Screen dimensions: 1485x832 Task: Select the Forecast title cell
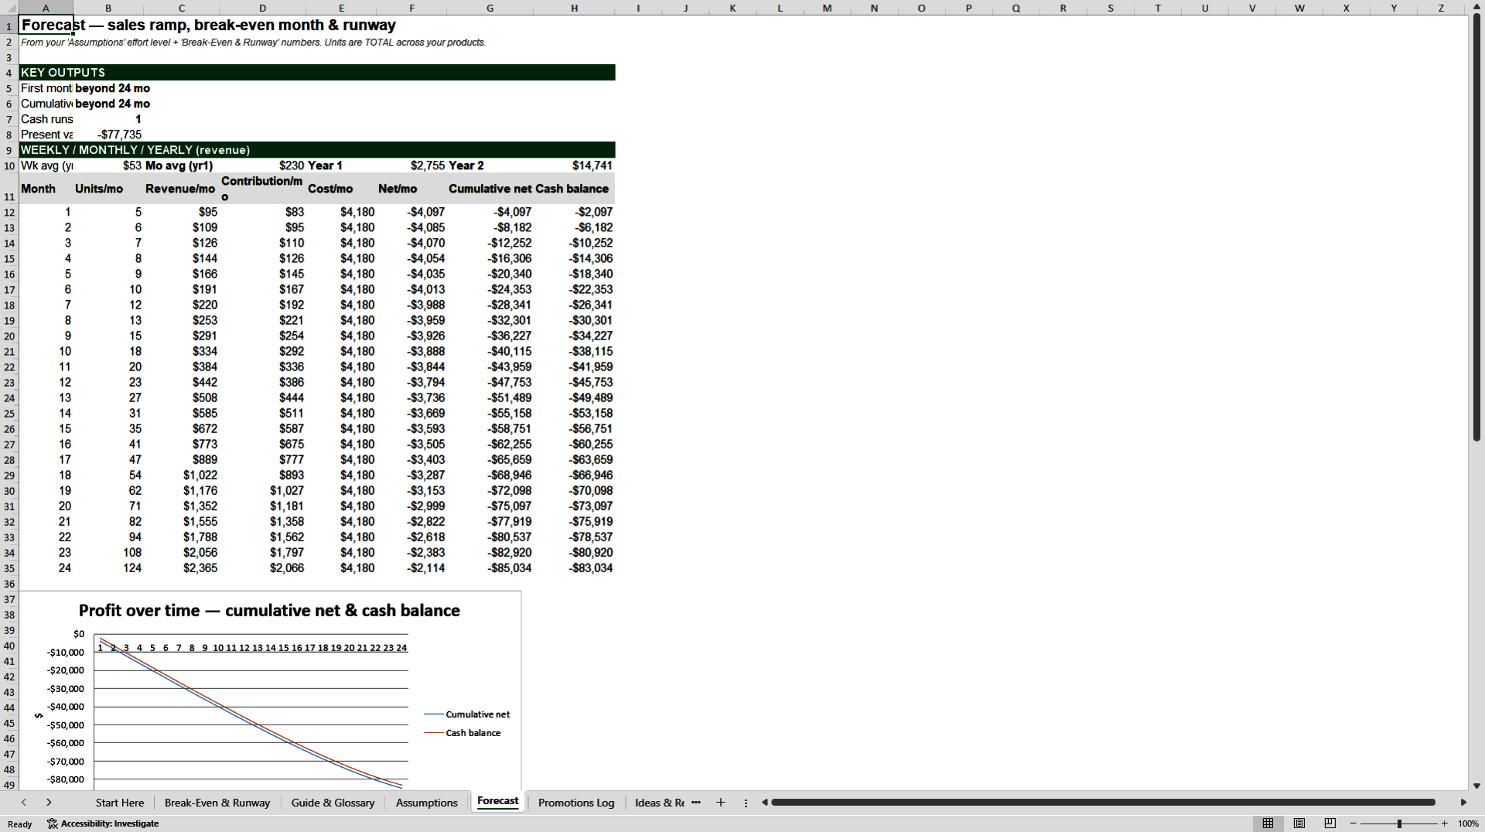(x=46, y=26)
